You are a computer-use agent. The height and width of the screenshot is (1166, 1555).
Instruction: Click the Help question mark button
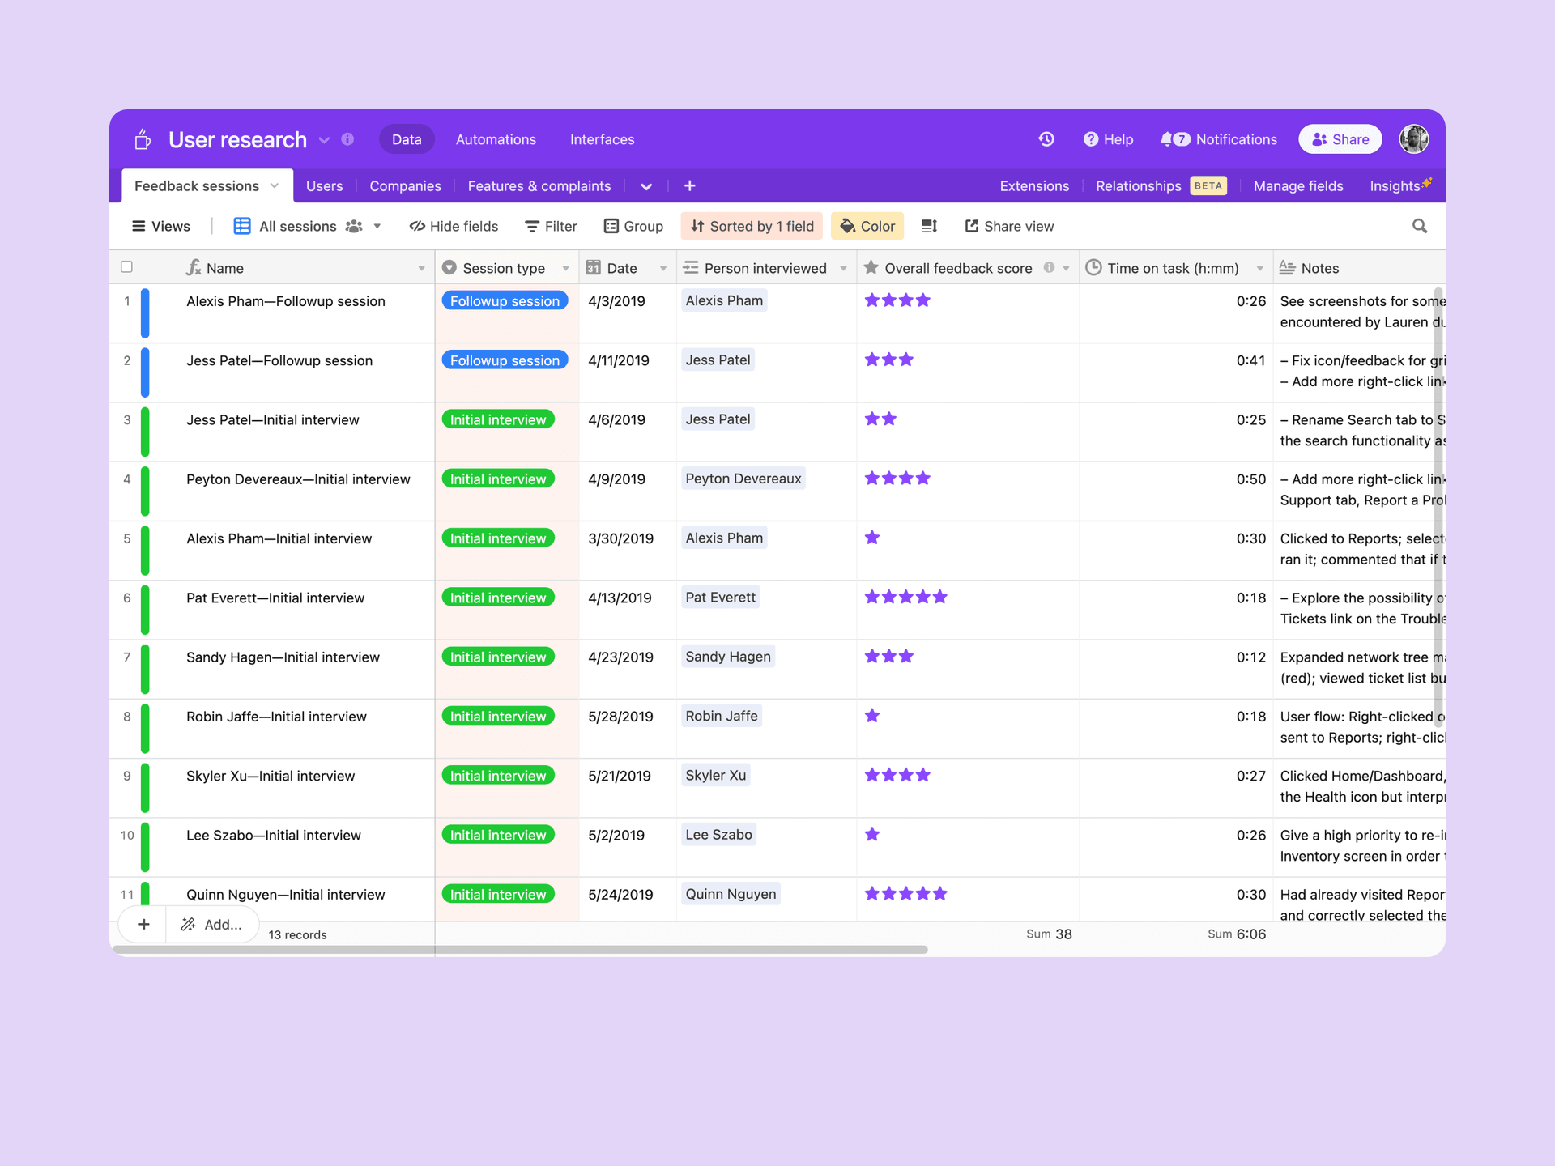pyautogui.click(x=1108, y=139)
